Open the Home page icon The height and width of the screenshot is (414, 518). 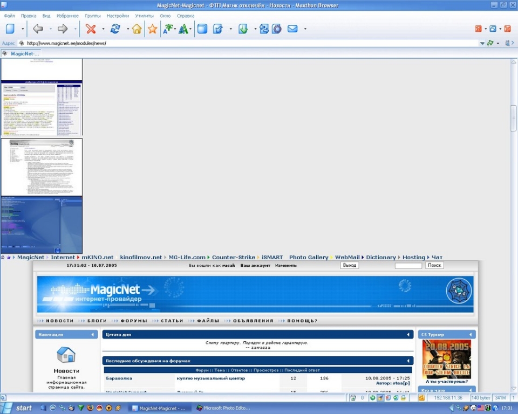tap(137, 29)
